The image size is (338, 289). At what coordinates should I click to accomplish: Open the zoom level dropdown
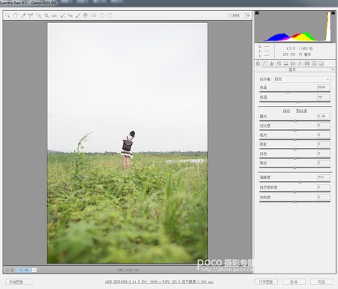pyautogui.click(x=34, y=270)
